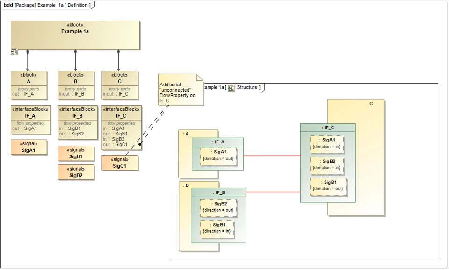
Task: Click the Structure diagram icon in frame header
Action: coord(232,88)
